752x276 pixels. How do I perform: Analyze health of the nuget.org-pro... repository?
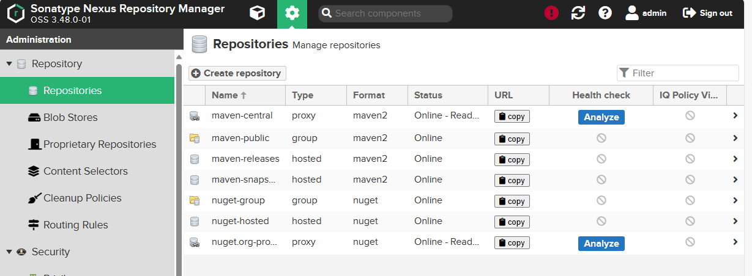pyautogui.click(x=601, y=244)
